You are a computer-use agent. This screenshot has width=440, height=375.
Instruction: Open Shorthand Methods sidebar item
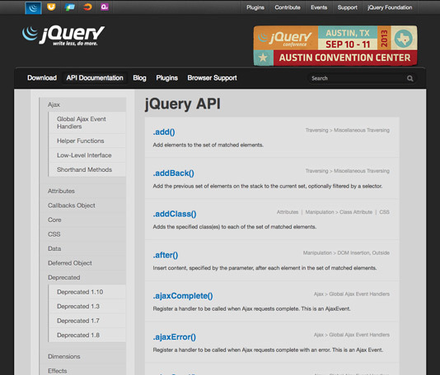(x=84, y=169)
